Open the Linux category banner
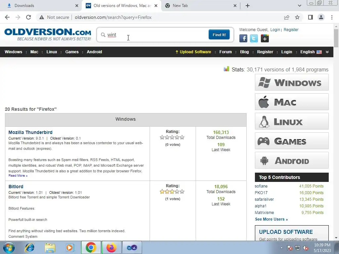This screenshot has height=254, width=339. click(x=292, y=121)
